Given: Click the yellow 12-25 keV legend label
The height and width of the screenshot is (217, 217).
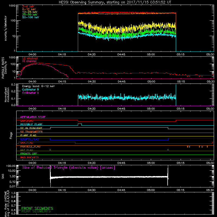Looking at the screenshot, I should pos(30,12).
